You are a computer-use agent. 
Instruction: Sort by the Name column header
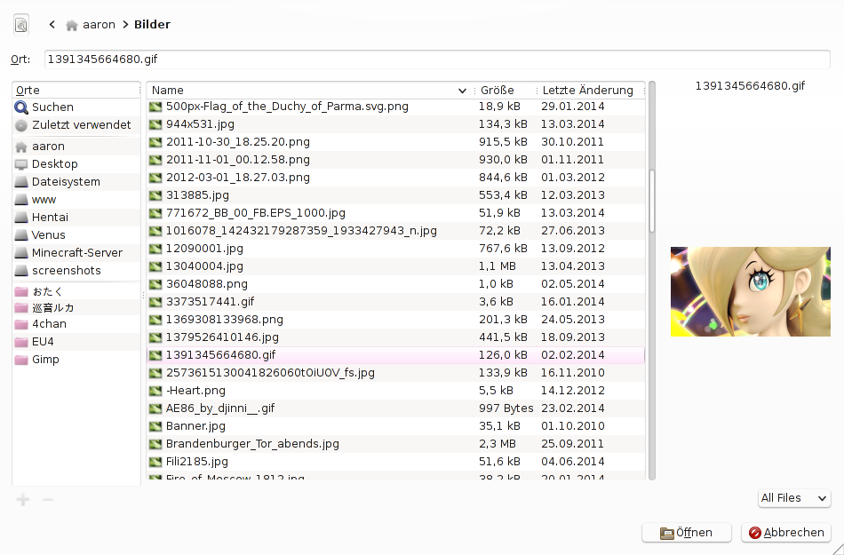click(309, 91)
